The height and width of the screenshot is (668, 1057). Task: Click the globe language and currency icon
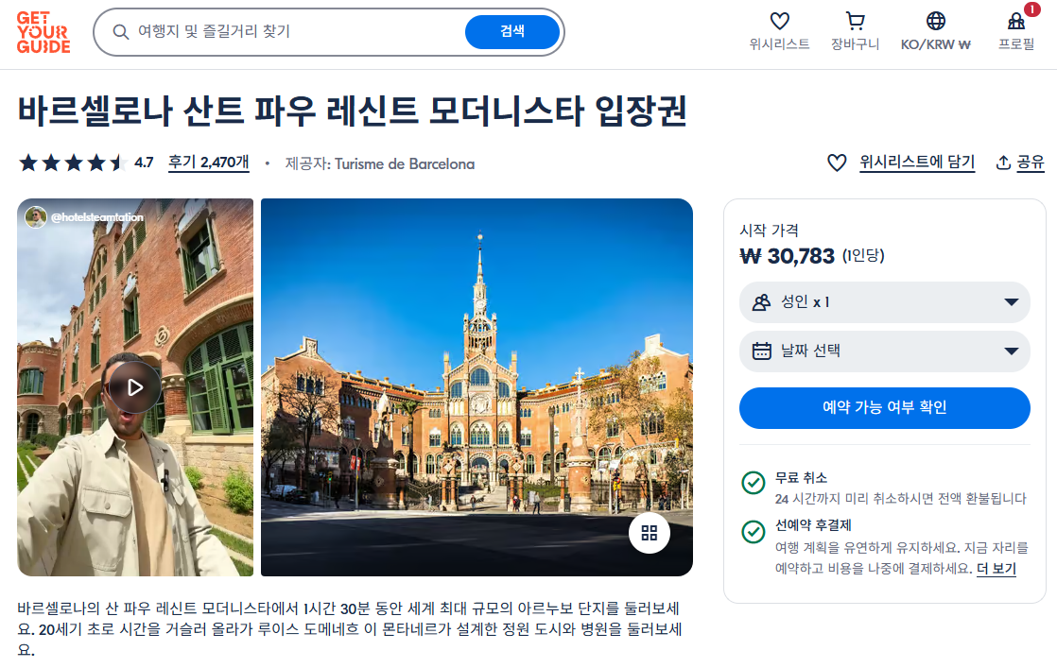tap(936, 22)
